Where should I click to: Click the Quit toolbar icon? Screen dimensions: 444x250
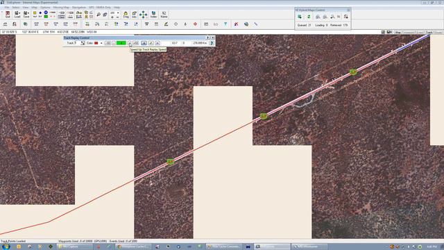[x=8, y=14]
